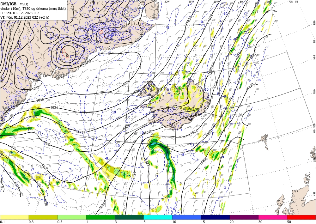Select the dark green 3–5 mm legend swatch
Image resolution: width=316 pixels, height=224 pixels.
point(129,217)
